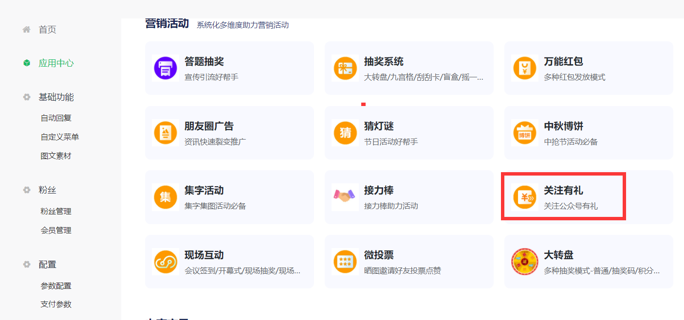Open the 微投票 stars icon
Viewport: 684px width, 320px height.
[x=345, y=262]
